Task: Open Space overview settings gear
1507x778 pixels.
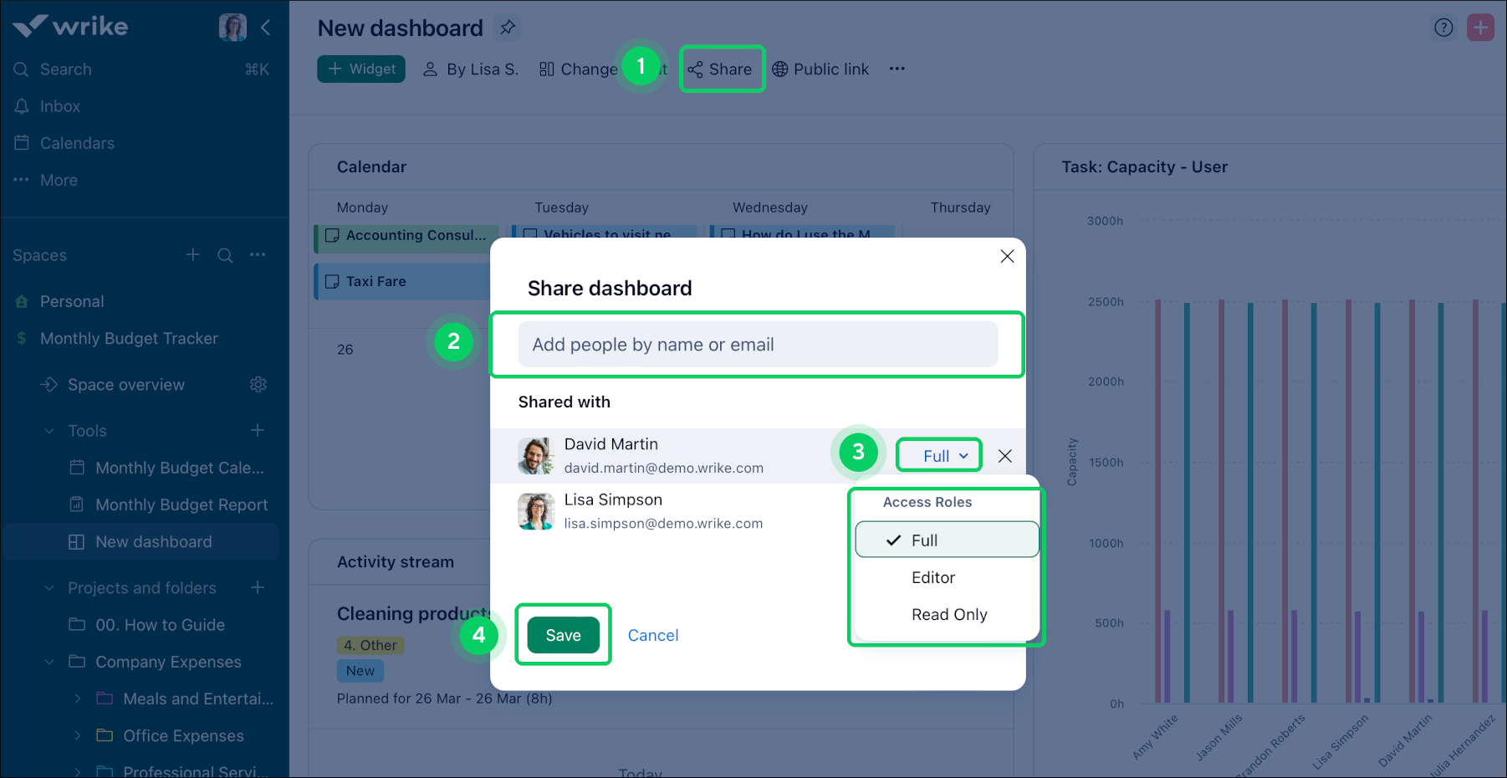Action: click(258, 384)
